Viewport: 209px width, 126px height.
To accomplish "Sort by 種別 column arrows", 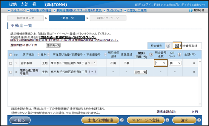I will [x=48, y=55].
